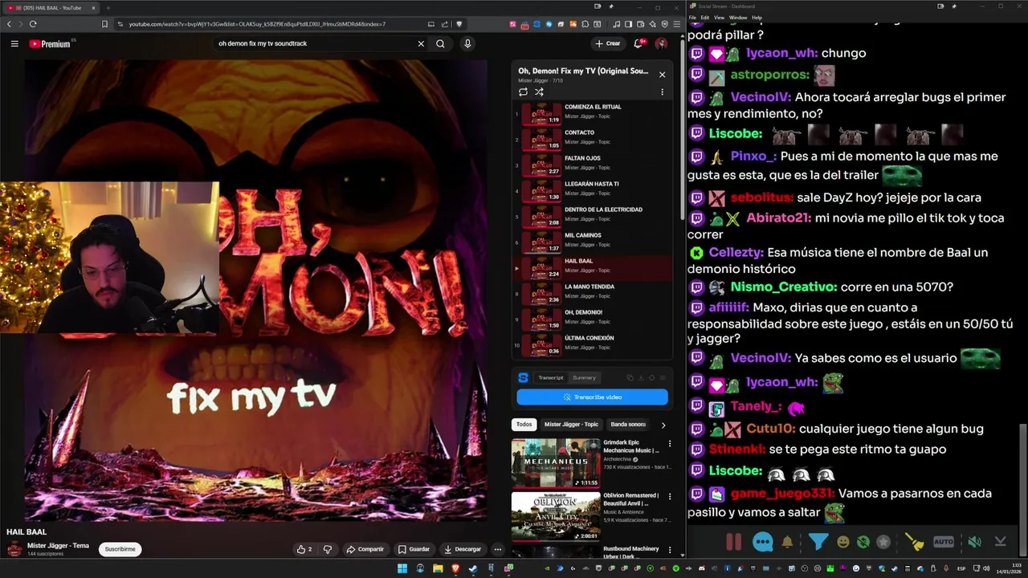This screenshot has height=578, width=1028.
Task: Open the Windows Start button
Action: (402, 568)
